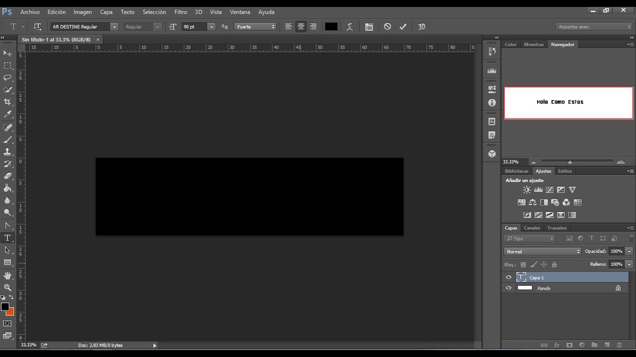Click the foreground color swatch
636x357 pixels.
point(5,307)
